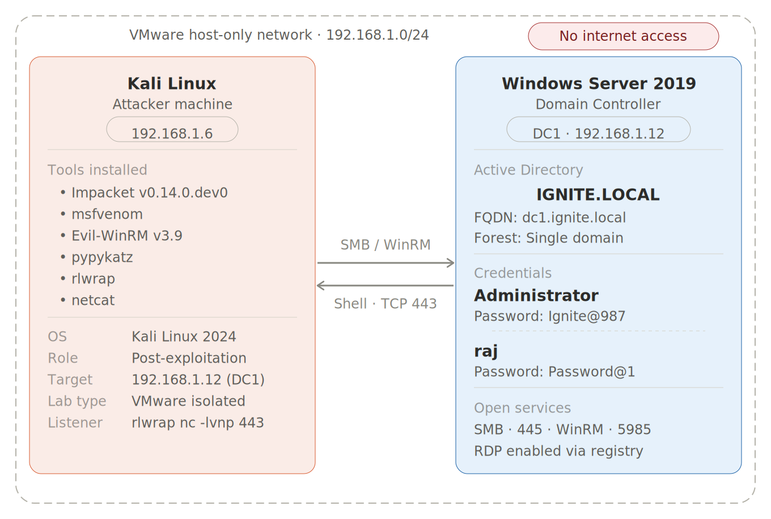Select the "Credentials" section label

[512, 273]
